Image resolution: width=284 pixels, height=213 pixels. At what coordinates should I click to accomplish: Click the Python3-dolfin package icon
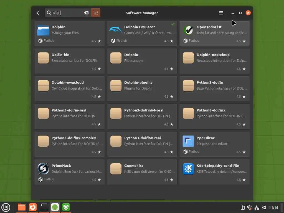pos(188,86)
